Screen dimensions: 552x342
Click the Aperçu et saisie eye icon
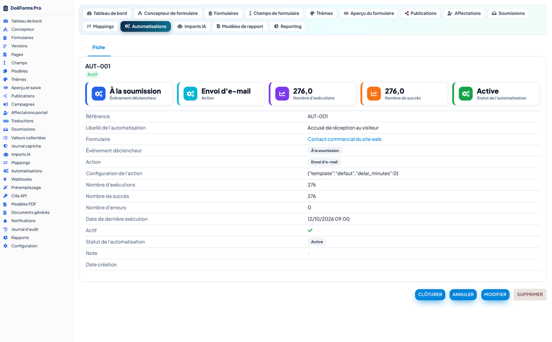[6, 88]
